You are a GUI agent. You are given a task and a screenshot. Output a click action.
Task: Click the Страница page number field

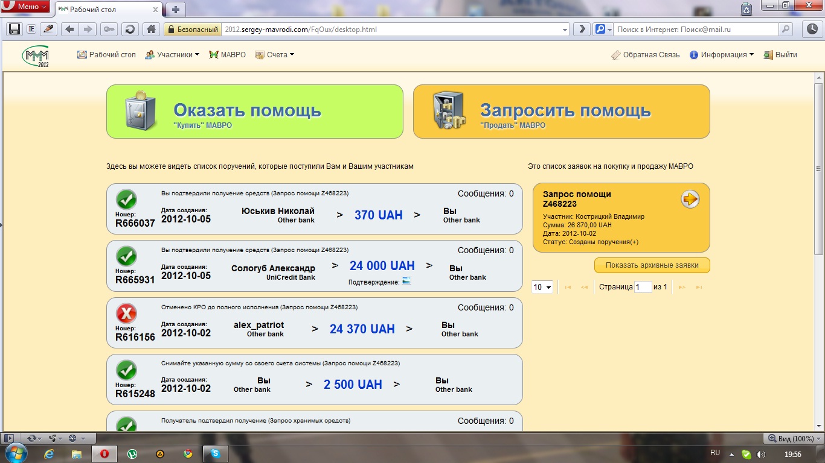coord(643,287)
